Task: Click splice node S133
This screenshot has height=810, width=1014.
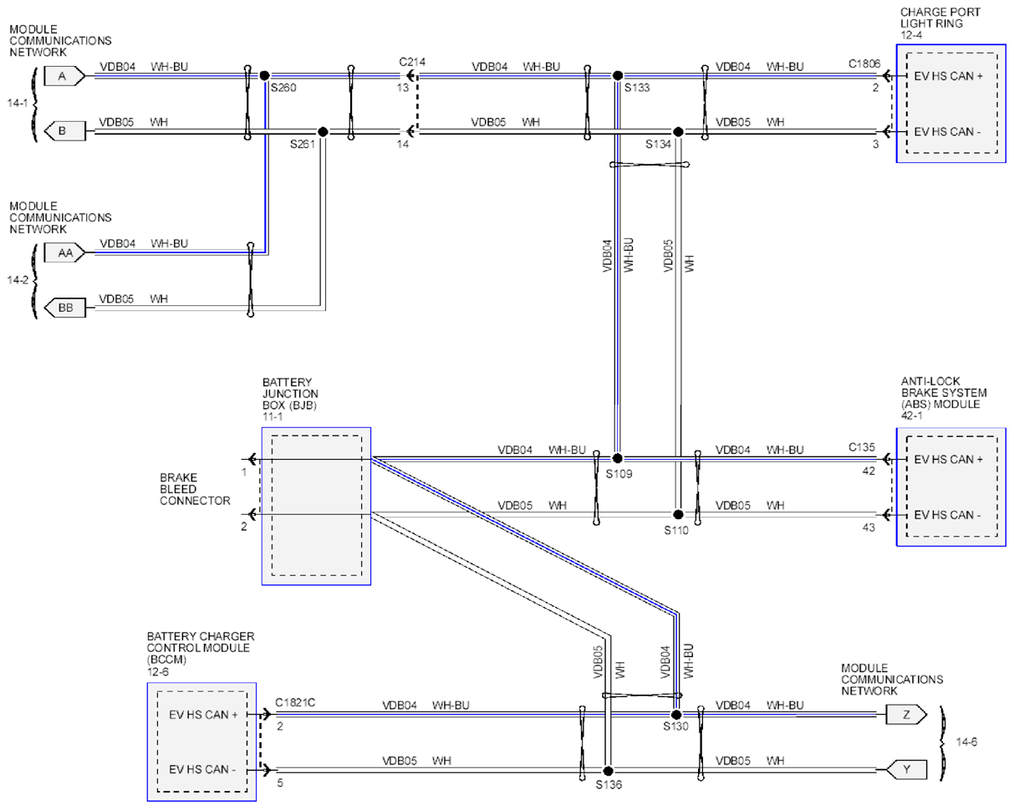Action: click(x=618, y=75)
